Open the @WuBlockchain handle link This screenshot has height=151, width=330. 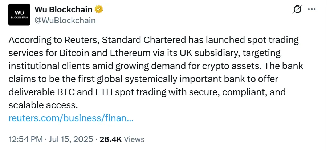pos(65,20)
